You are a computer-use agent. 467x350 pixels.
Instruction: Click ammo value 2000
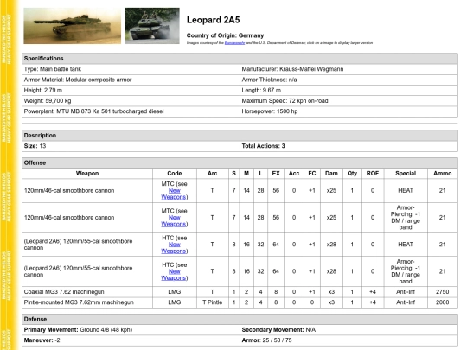pyautogui.click(x=443, y=302)
